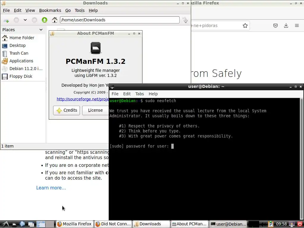The image size is (304, 228).
Task: Click the jump-to-path icon right of path bar
Action: point(185,20)
